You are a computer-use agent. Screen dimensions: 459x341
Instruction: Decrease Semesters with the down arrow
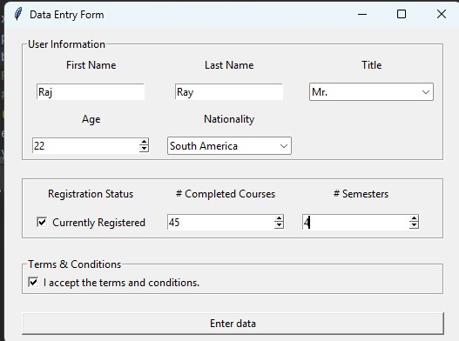[414, 225]
